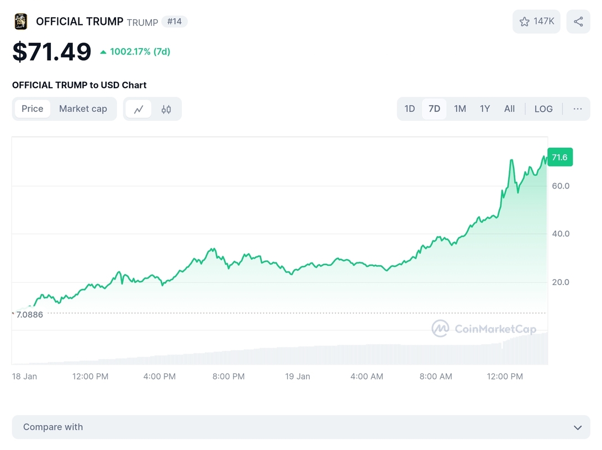602x450 pixels.
Task: Open the share icon button
Action: (x=578, y=22)
